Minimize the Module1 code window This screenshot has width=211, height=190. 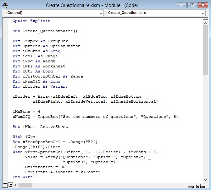[181, 5]
